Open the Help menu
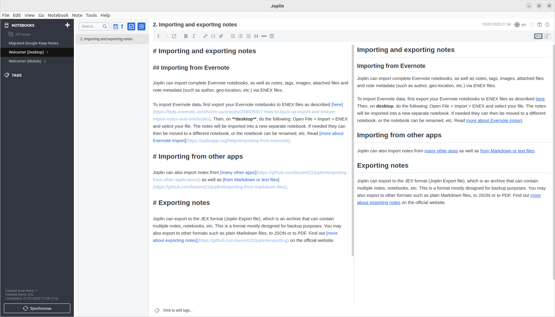Image resolution: width=555 pixels, height=317 pixels. 105,15
